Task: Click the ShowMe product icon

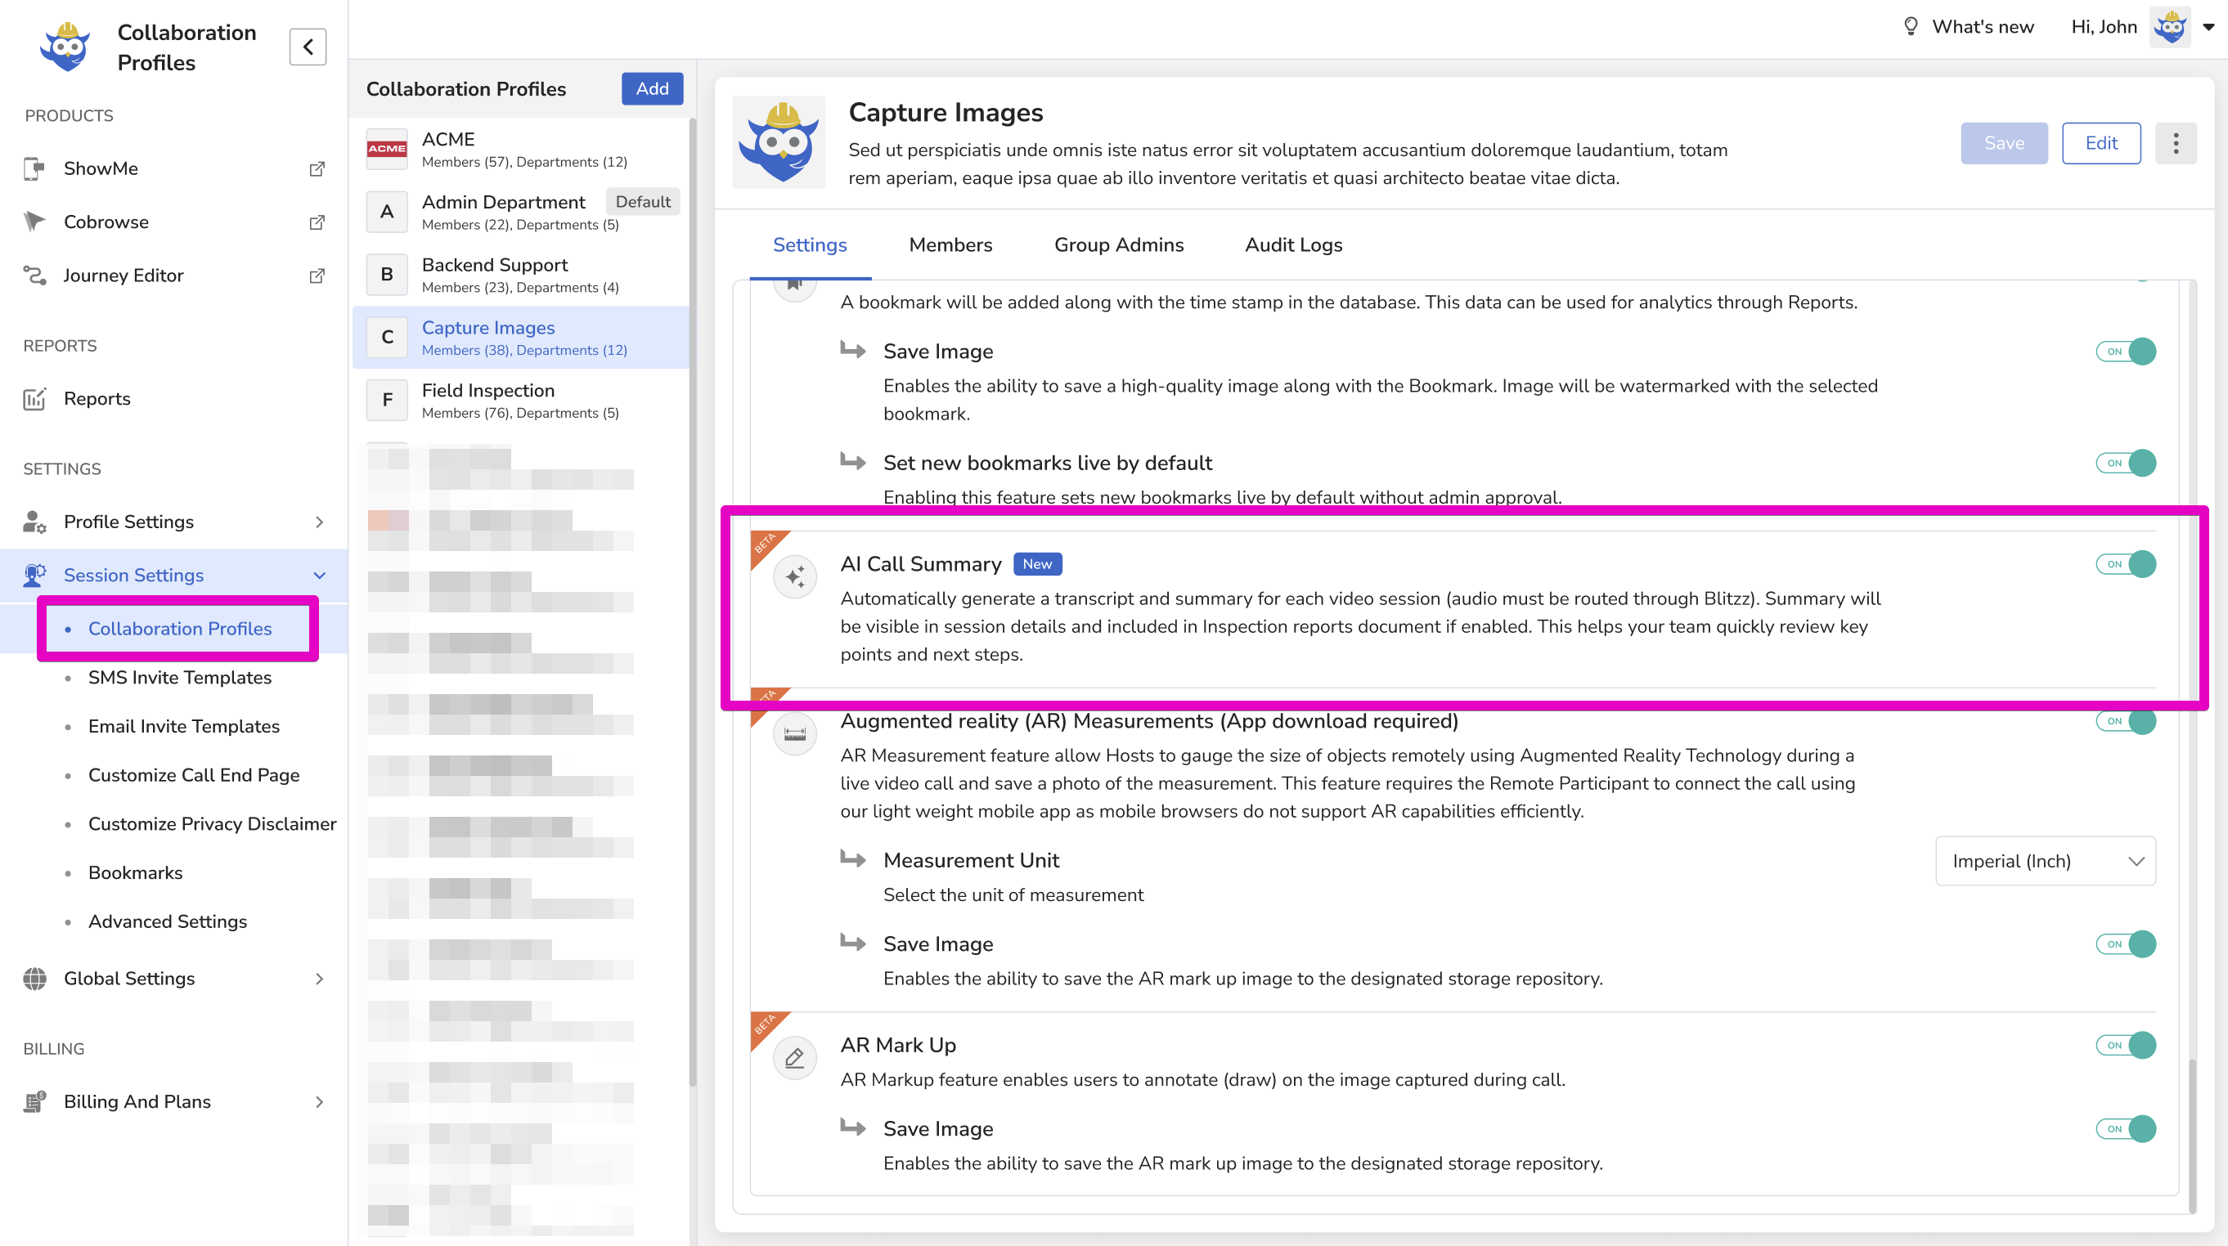Action: [34, 168]
